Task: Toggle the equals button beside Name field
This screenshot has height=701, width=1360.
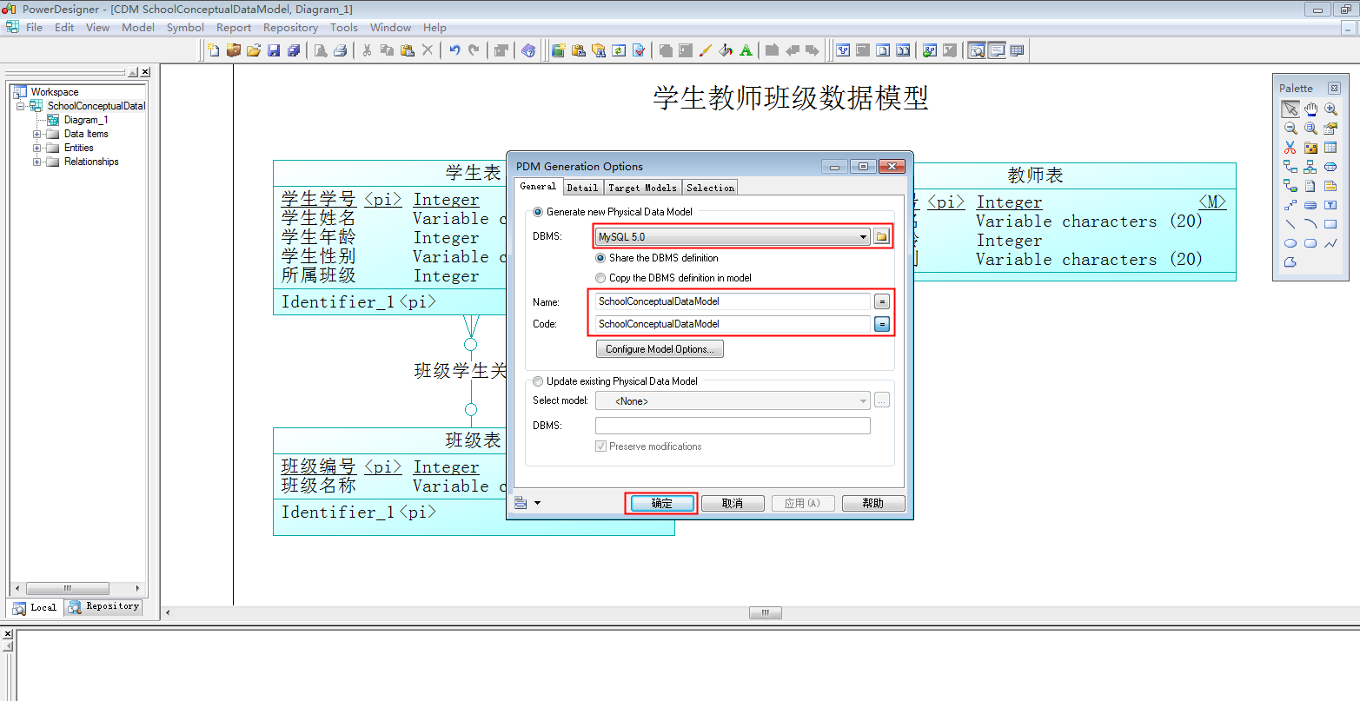Action: point(882,301)
